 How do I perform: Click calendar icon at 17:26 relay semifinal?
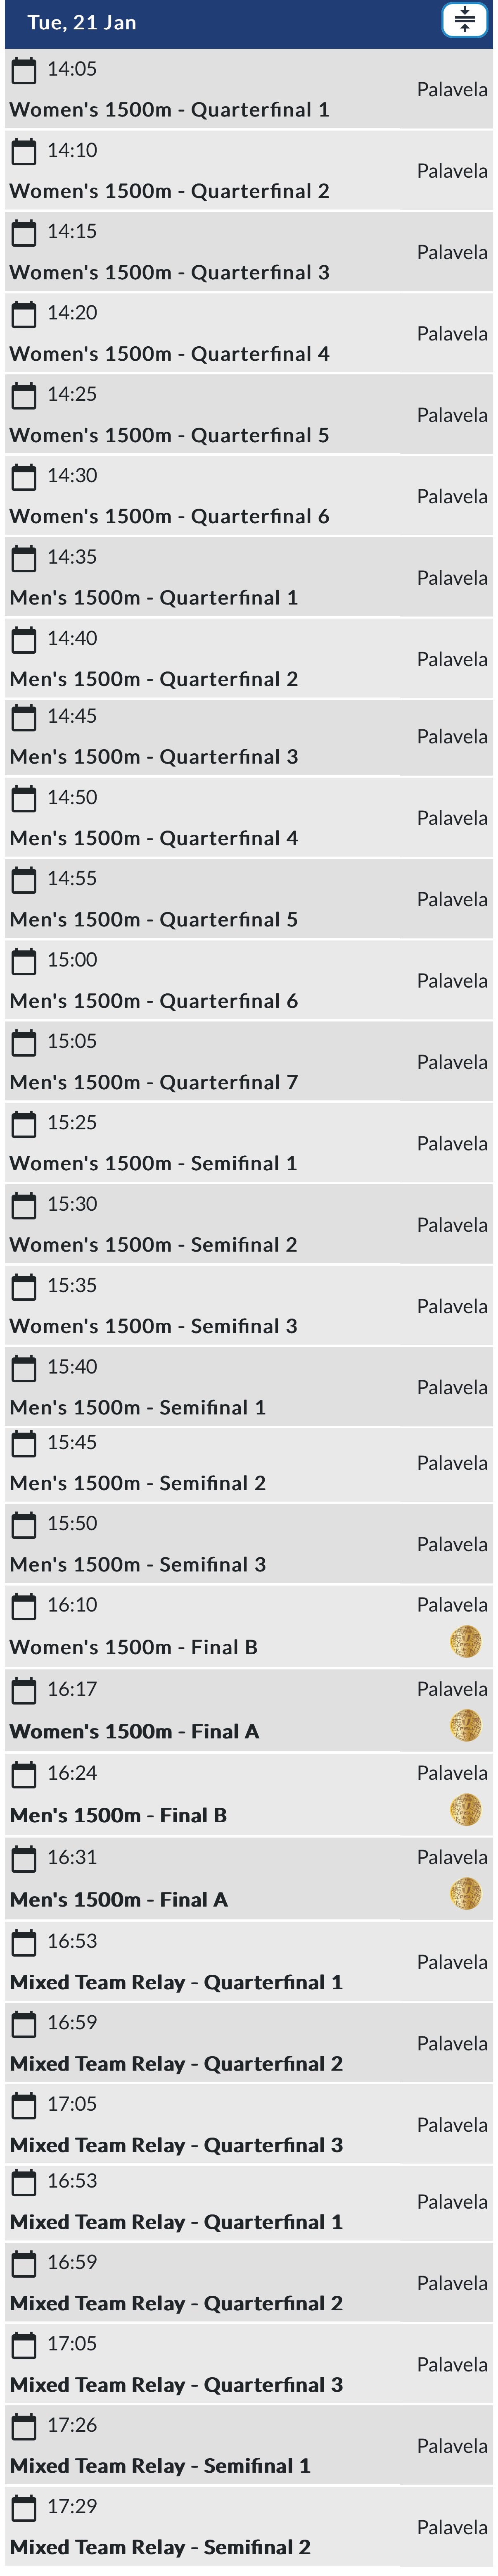tap(23, 2426)
